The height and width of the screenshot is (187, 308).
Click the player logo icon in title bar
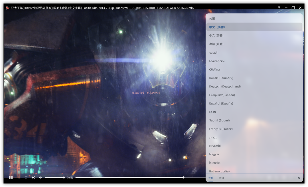(x=7, y=8)
